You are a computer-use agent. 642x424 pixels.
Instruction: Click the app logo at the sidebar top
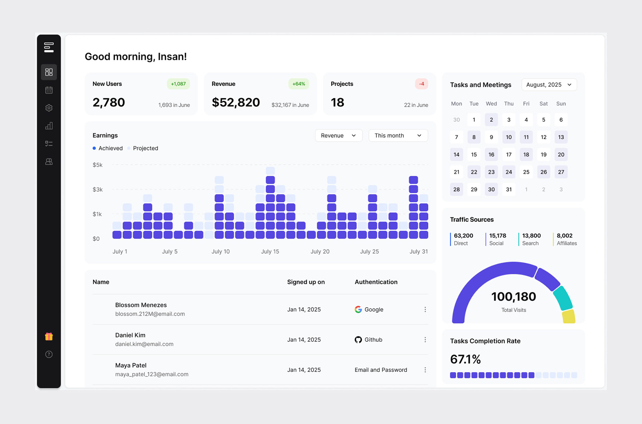(49, 47)
